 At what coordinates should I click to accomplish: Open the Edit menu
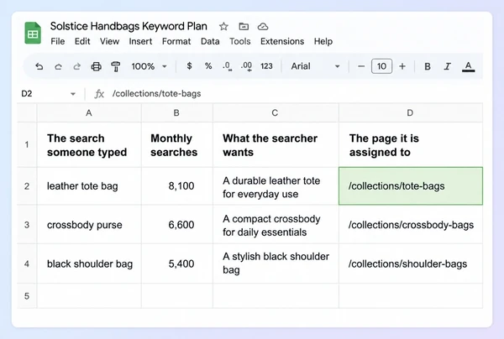(82, 41)
